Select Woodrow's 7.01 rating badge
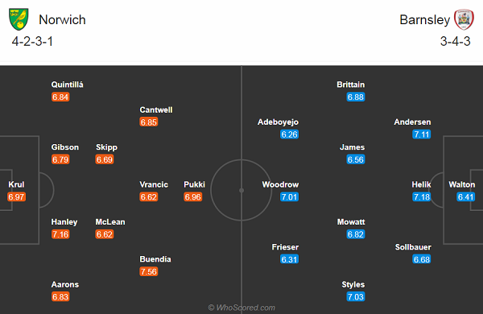 (x=290, y=196)
